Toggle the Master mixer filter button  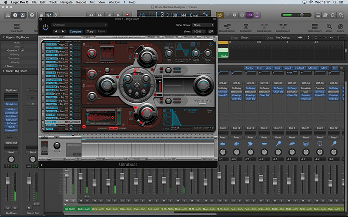(x=312, y=68)
